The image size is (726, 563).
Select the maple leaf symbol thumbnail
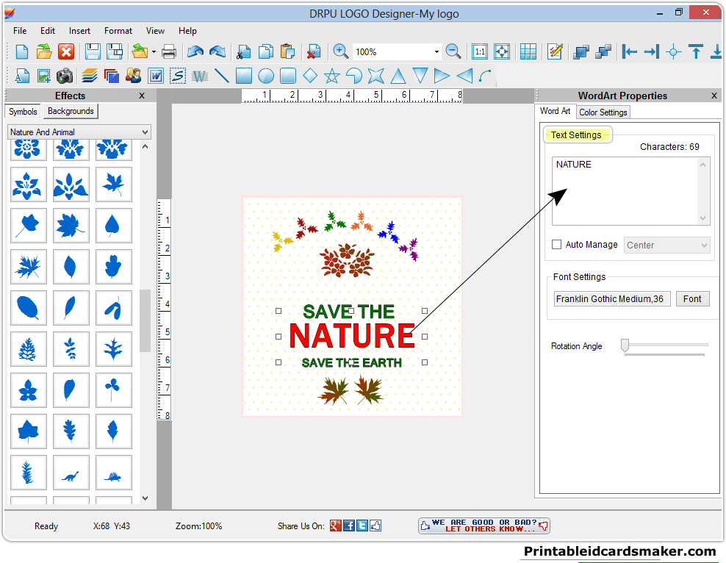click(71, 226)
